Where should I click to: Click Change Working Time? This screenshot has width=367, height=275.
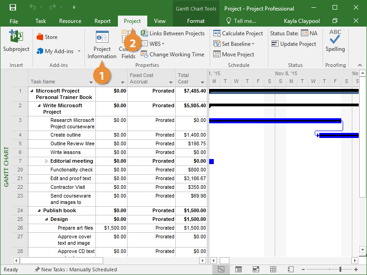coord(172,55)
